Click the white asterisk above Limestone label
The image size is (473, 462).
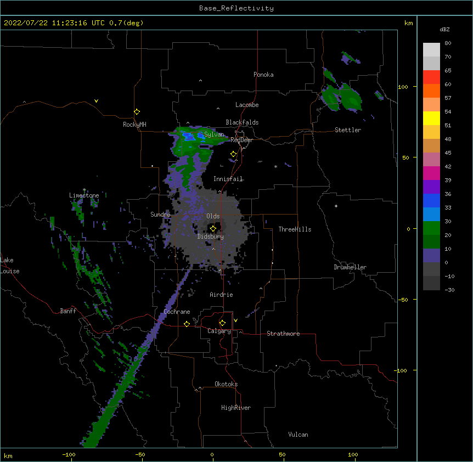pyautogui.click(x=84, y=190)
